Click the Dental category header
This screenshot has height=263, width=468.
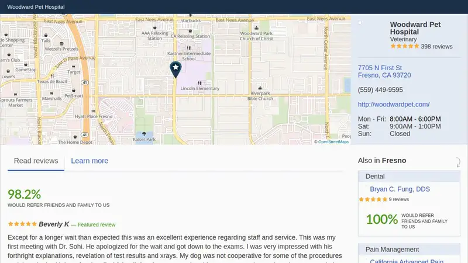pos(409,177)
